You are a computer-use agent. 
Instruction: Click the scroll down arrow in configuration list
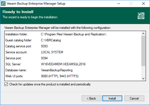[143, 79]
